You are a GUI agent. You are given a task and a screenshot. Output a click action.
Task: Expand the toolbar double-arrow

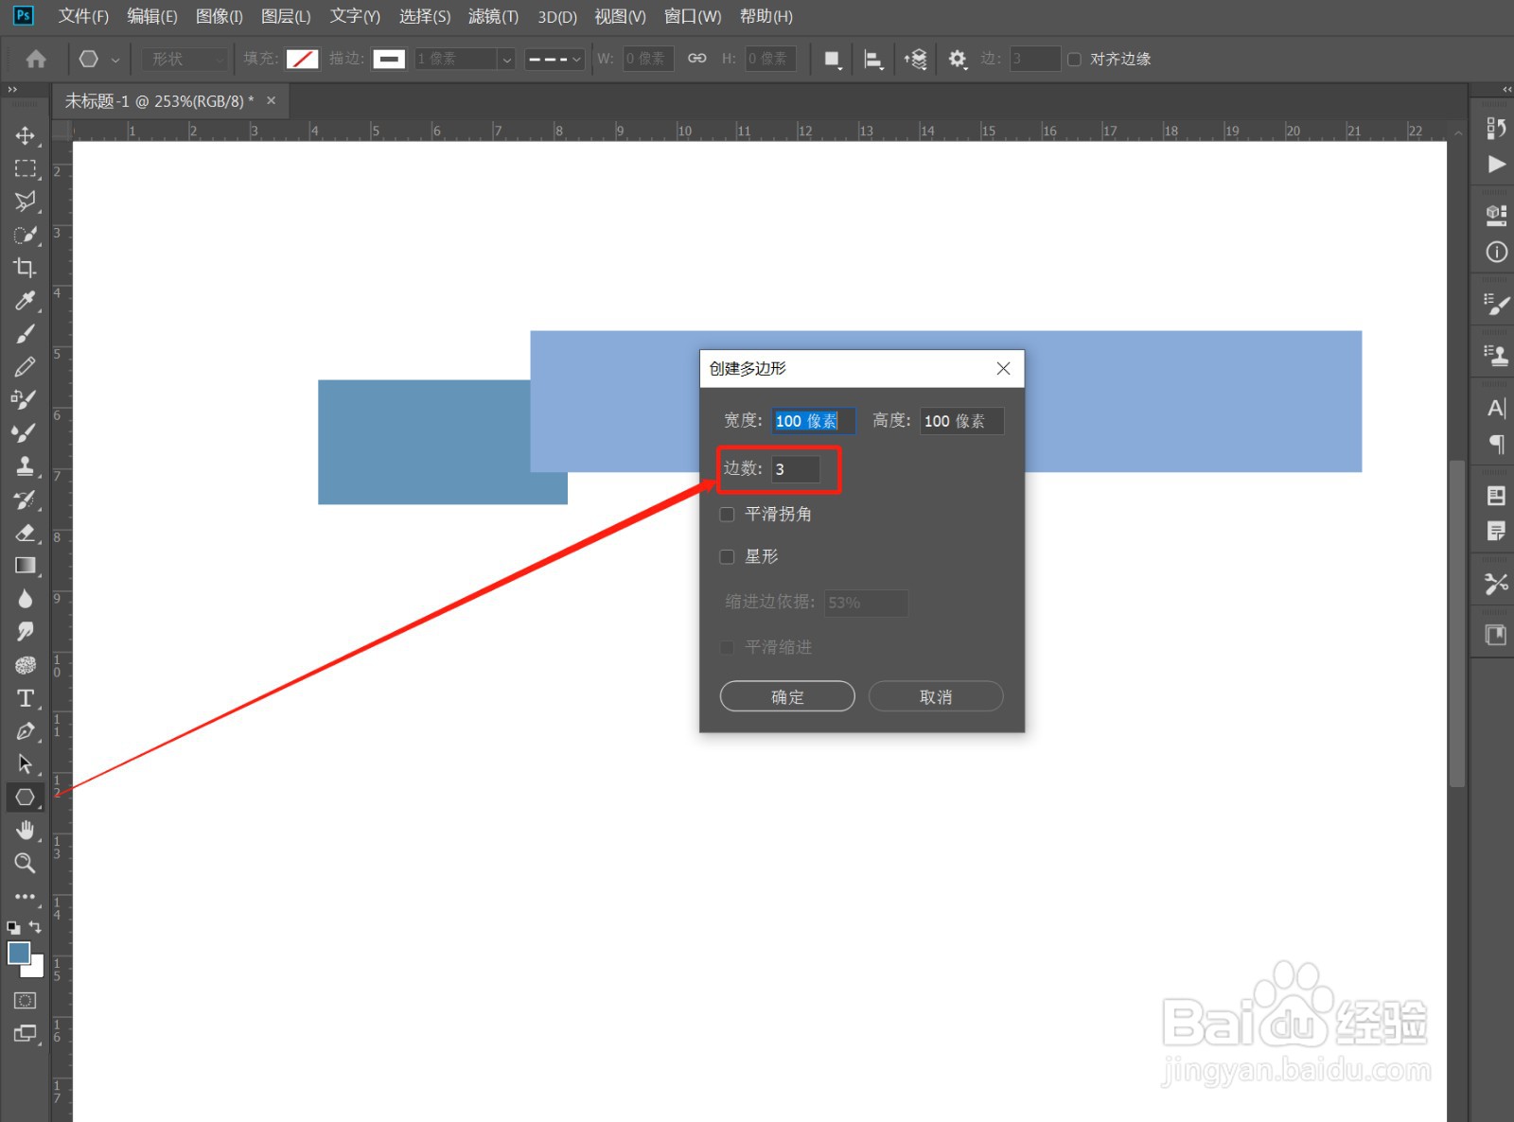click(x=12, y=90)
